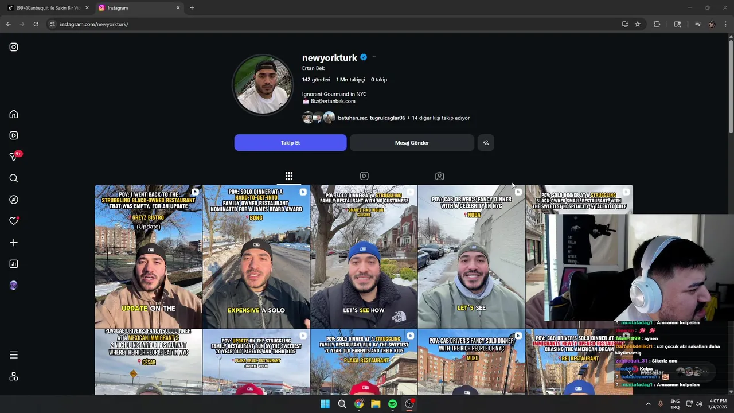
Task: Open the 1 Mn takipçi followers list
Action: click(x=350, y=80)
